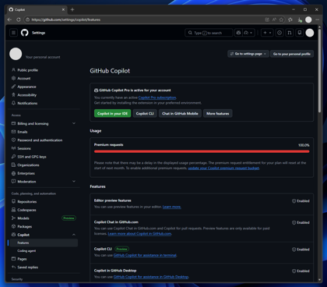Click the split screen icon in address bar

(x=267, y=19)
